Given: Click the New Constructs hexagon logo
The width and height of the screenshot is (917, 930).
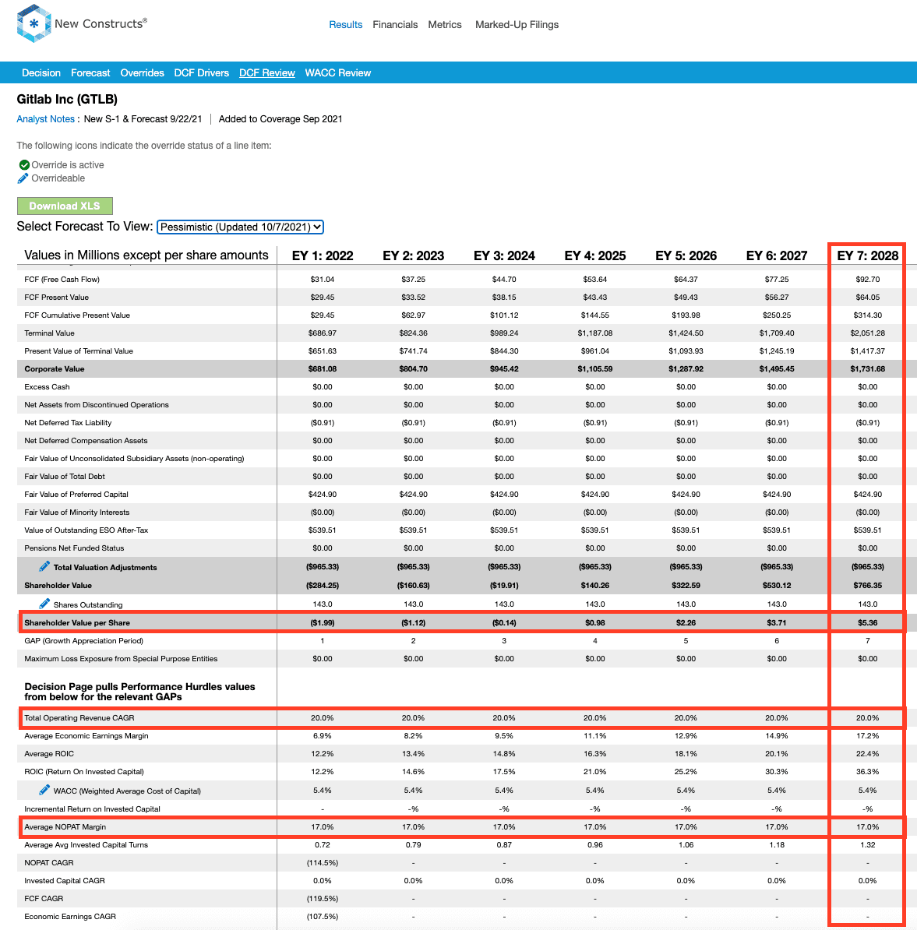Looking at the screenshot, I should pyautogui.click(x=34, y=23).
